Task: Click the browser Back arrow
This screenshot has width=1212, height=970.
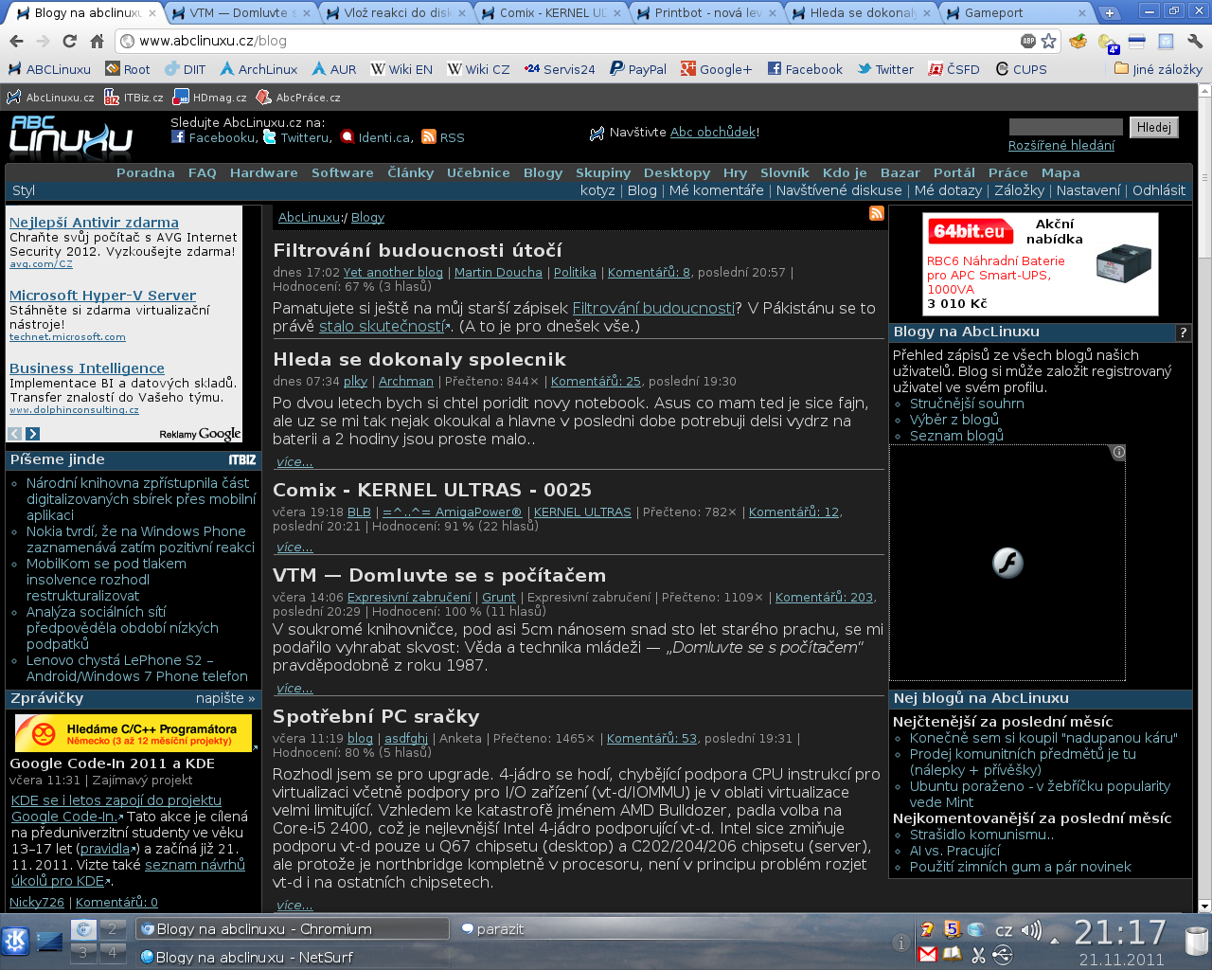Action: tap(16, 41)
